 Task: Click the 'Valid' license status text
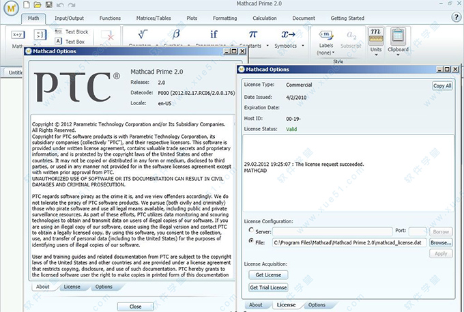click(291, 129)
